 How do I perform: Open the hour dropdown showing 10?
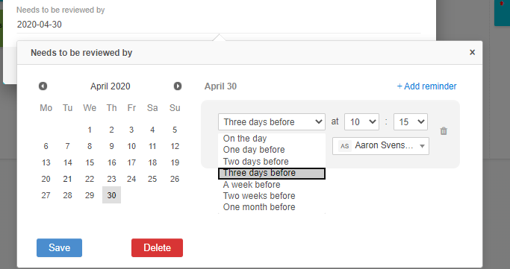pyautogui.click(x=361, y=121)
